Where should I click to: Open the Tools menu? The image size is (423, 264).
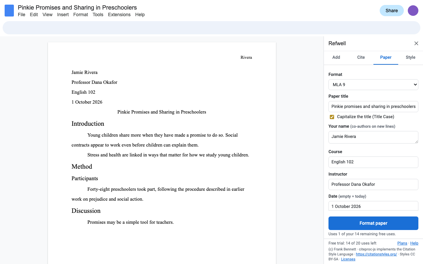click(98, 15)
